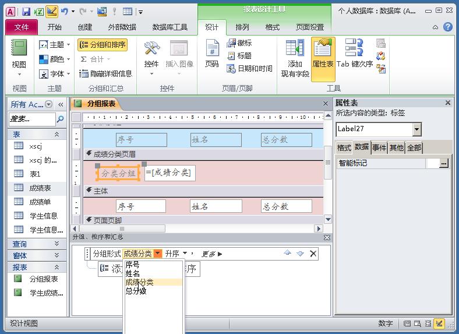
Task: Switch to 页面设置 ribbon tab
Action: tap(310, 27)
